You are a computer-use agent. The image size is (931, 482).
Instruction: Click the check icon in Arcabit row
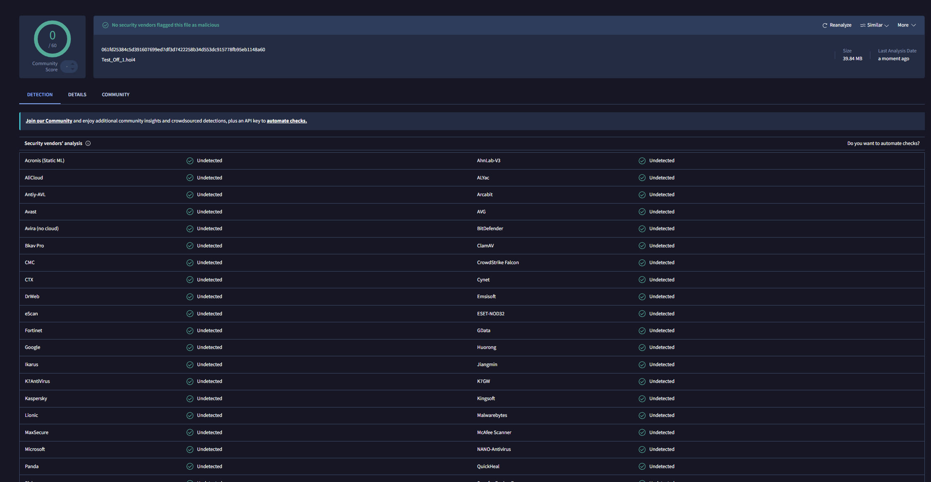pyautogui.click(x=642, y=195)
